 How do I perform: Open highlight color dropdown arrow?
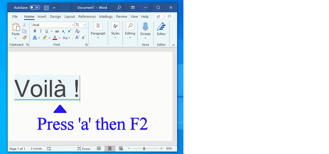pos(49,38)
